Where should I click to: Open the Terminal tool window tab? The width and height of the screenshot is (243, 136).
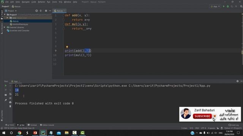pyautogui.click(x=32, y=125)
